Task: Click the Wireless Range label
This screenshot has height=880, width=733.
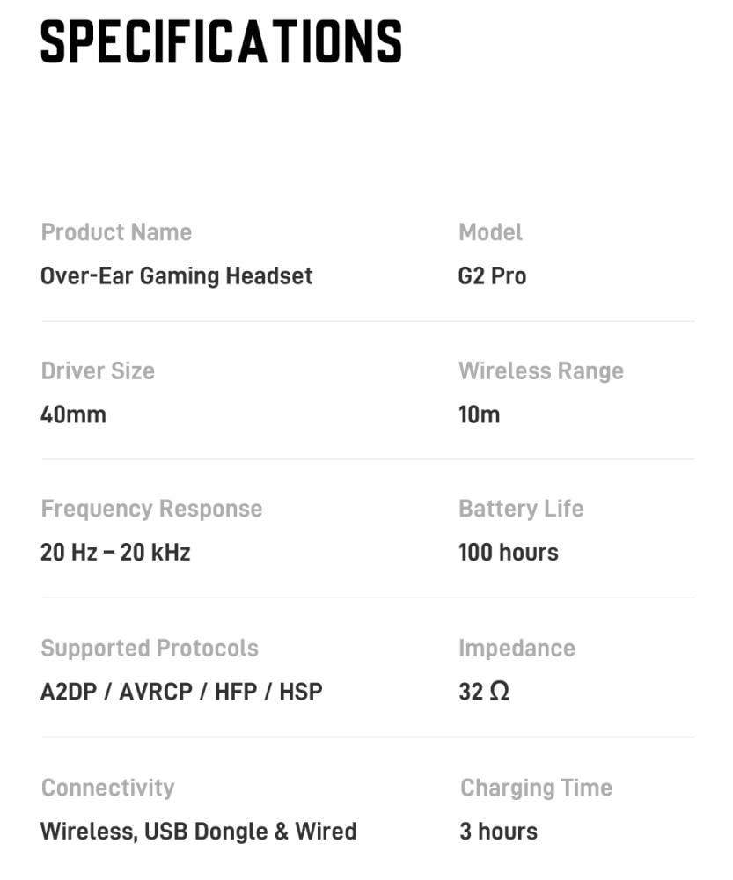Action: pyautogui.click(x=540, y=370)
